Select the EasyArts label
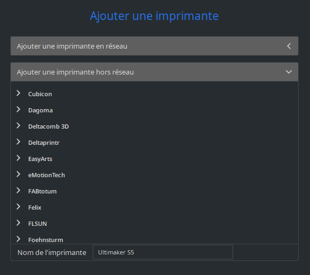The height and width of the screenshot is (275, 310). [40, 159]
